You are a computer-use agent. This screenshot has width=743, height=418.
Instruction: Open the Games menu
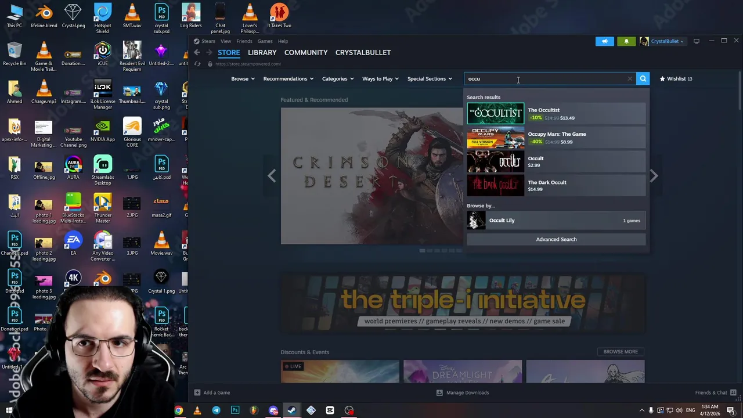click(265, 41)
